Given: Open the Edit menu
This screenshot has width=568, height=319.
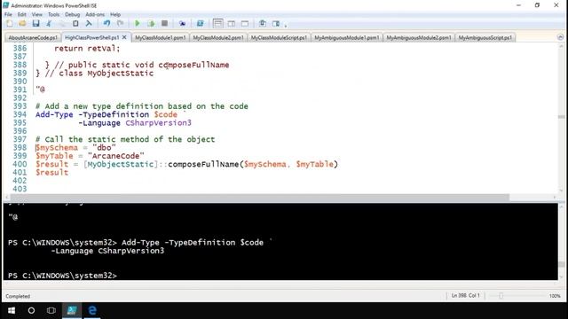Looking at the screenshot, I should click(21, 14).
